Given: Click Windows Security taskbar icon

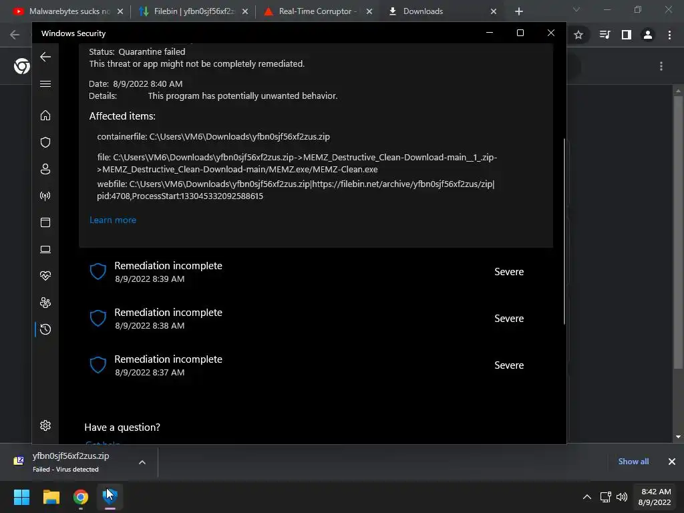Looking at the screenshot, I should (x=110, y=497).
